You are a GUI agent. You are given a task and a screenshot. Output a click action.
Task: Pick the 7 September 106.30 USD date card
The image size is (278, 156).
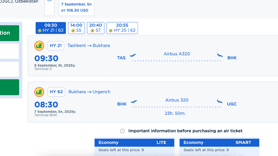click(x=76, y=7)
